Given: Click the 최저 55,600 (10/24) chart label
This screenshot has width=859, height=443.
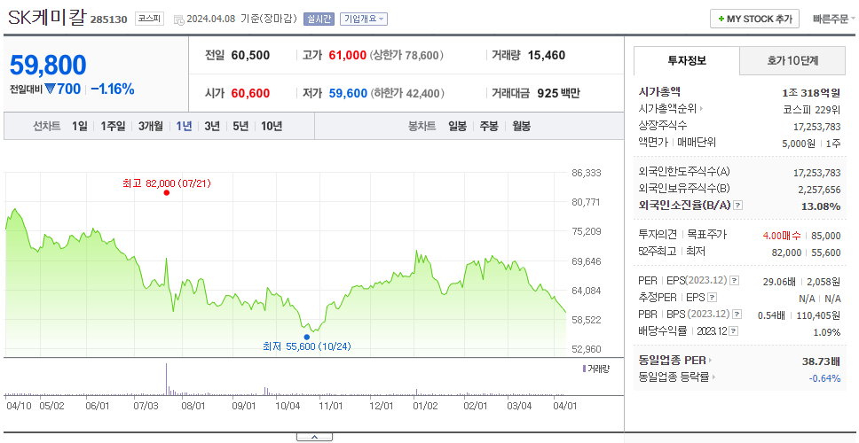Looking at the screenshot, I should [x=307, y=346].
